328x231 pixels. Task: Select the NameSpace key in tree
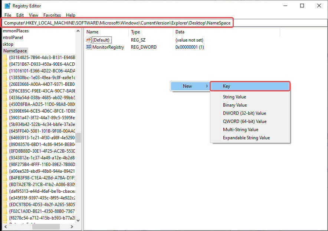pos(15,51)
